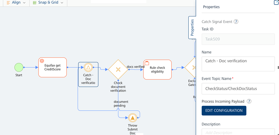Viewport: 279px width, 135px height.
Task: Click the green Snap & Grid icon
Action: (35, 3)
